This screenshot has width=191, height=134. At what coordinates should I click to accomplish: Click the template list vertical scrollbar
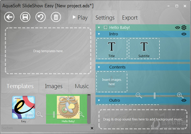click(89, 109)
